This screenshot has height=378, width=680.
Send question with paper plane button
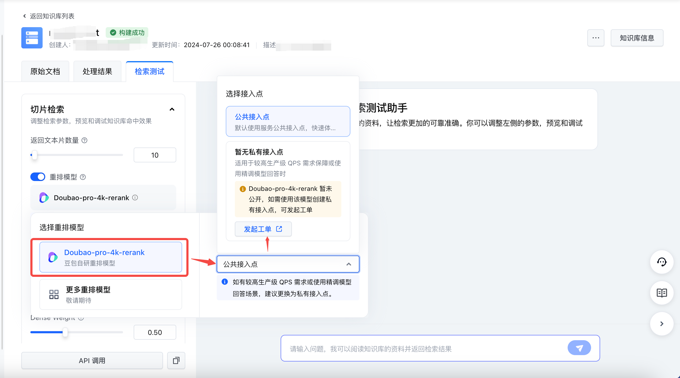tap(579, 348)
